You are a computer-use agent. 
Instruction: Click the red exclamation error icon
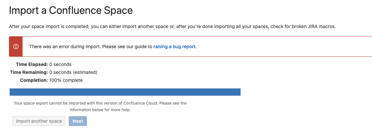(16, 47)
